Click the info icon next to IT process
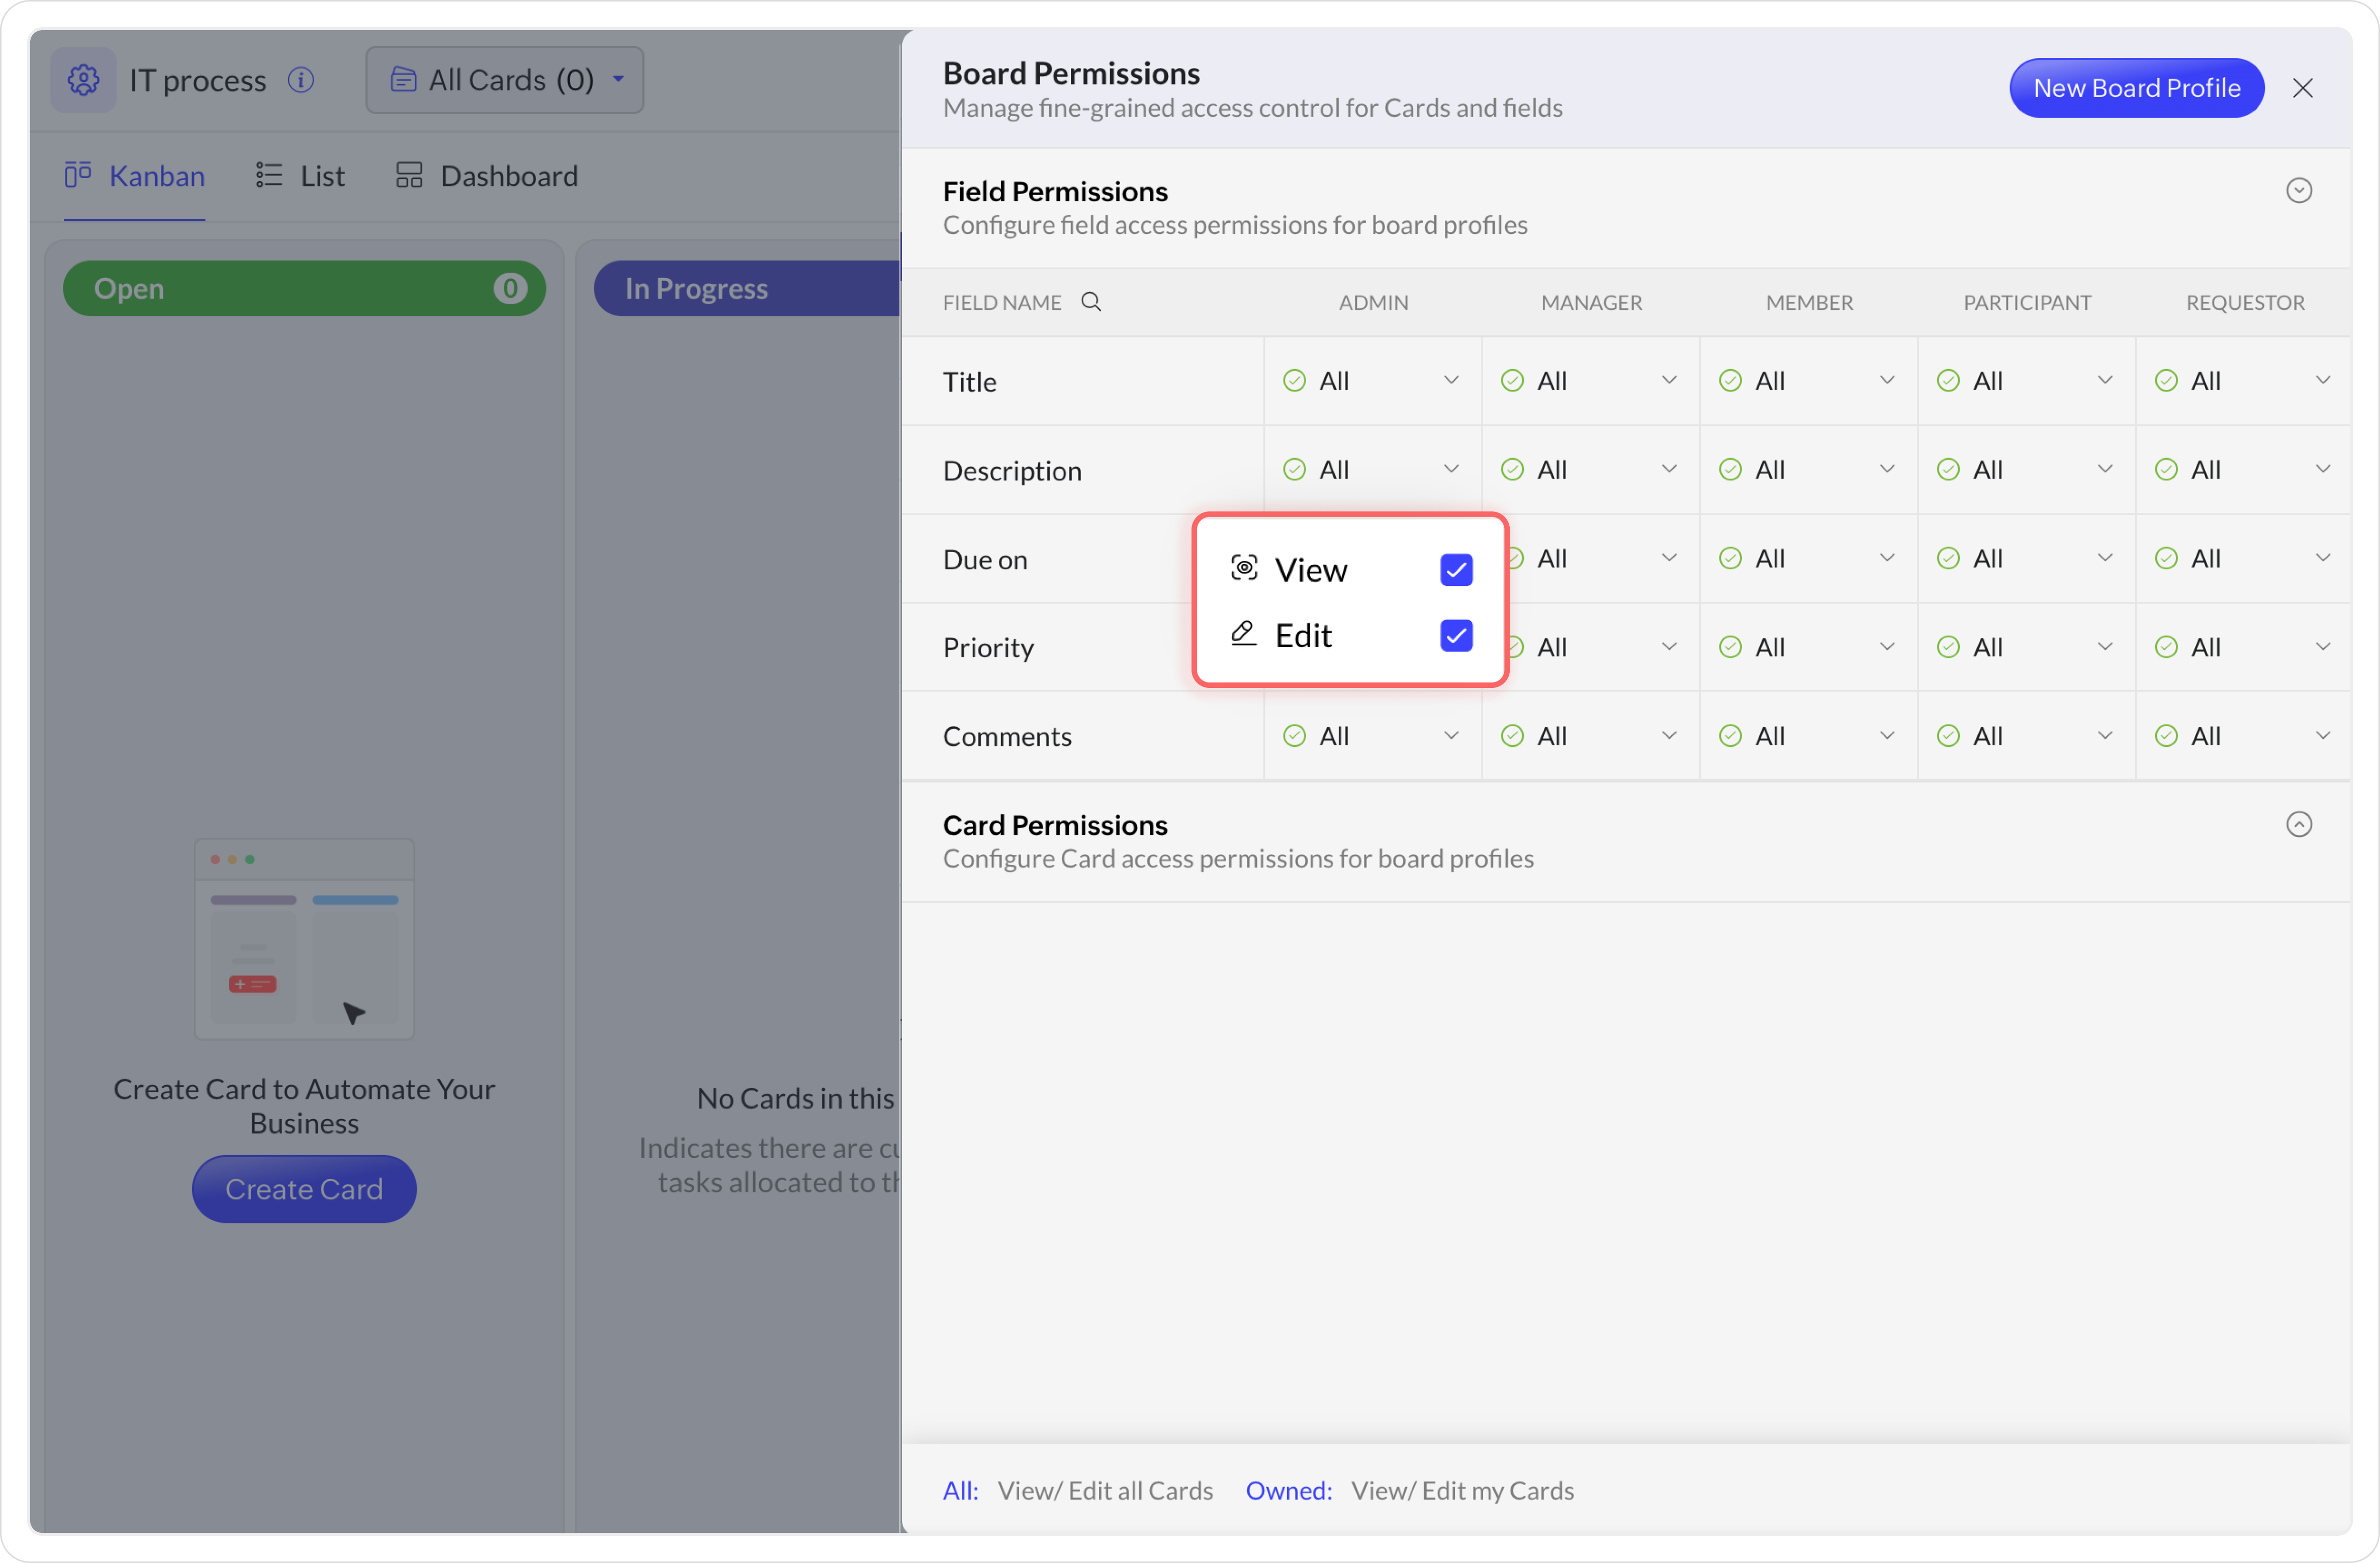Viewport: 2380px width, 1563px height. click(x=301, y=80)
